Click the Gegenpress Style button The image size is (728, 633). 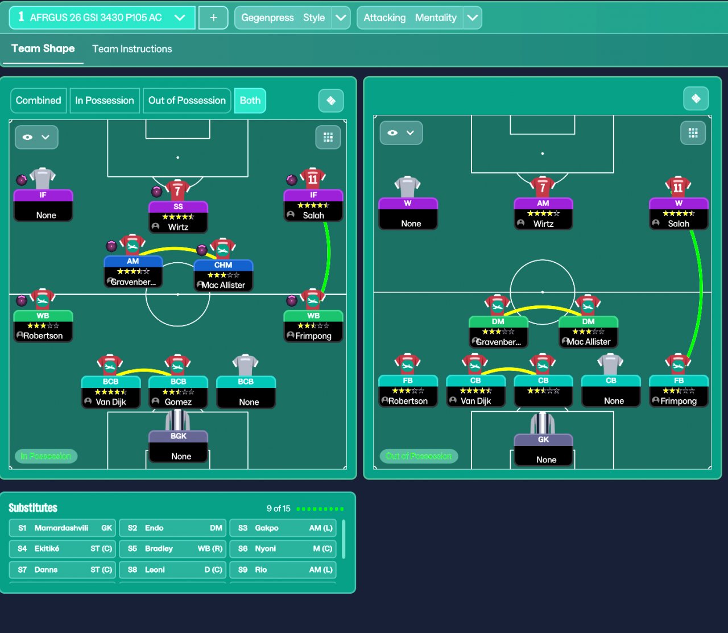(283, 18)
